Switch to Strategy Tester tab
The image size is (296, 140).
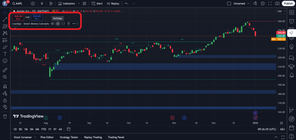[x=69, y=137]
